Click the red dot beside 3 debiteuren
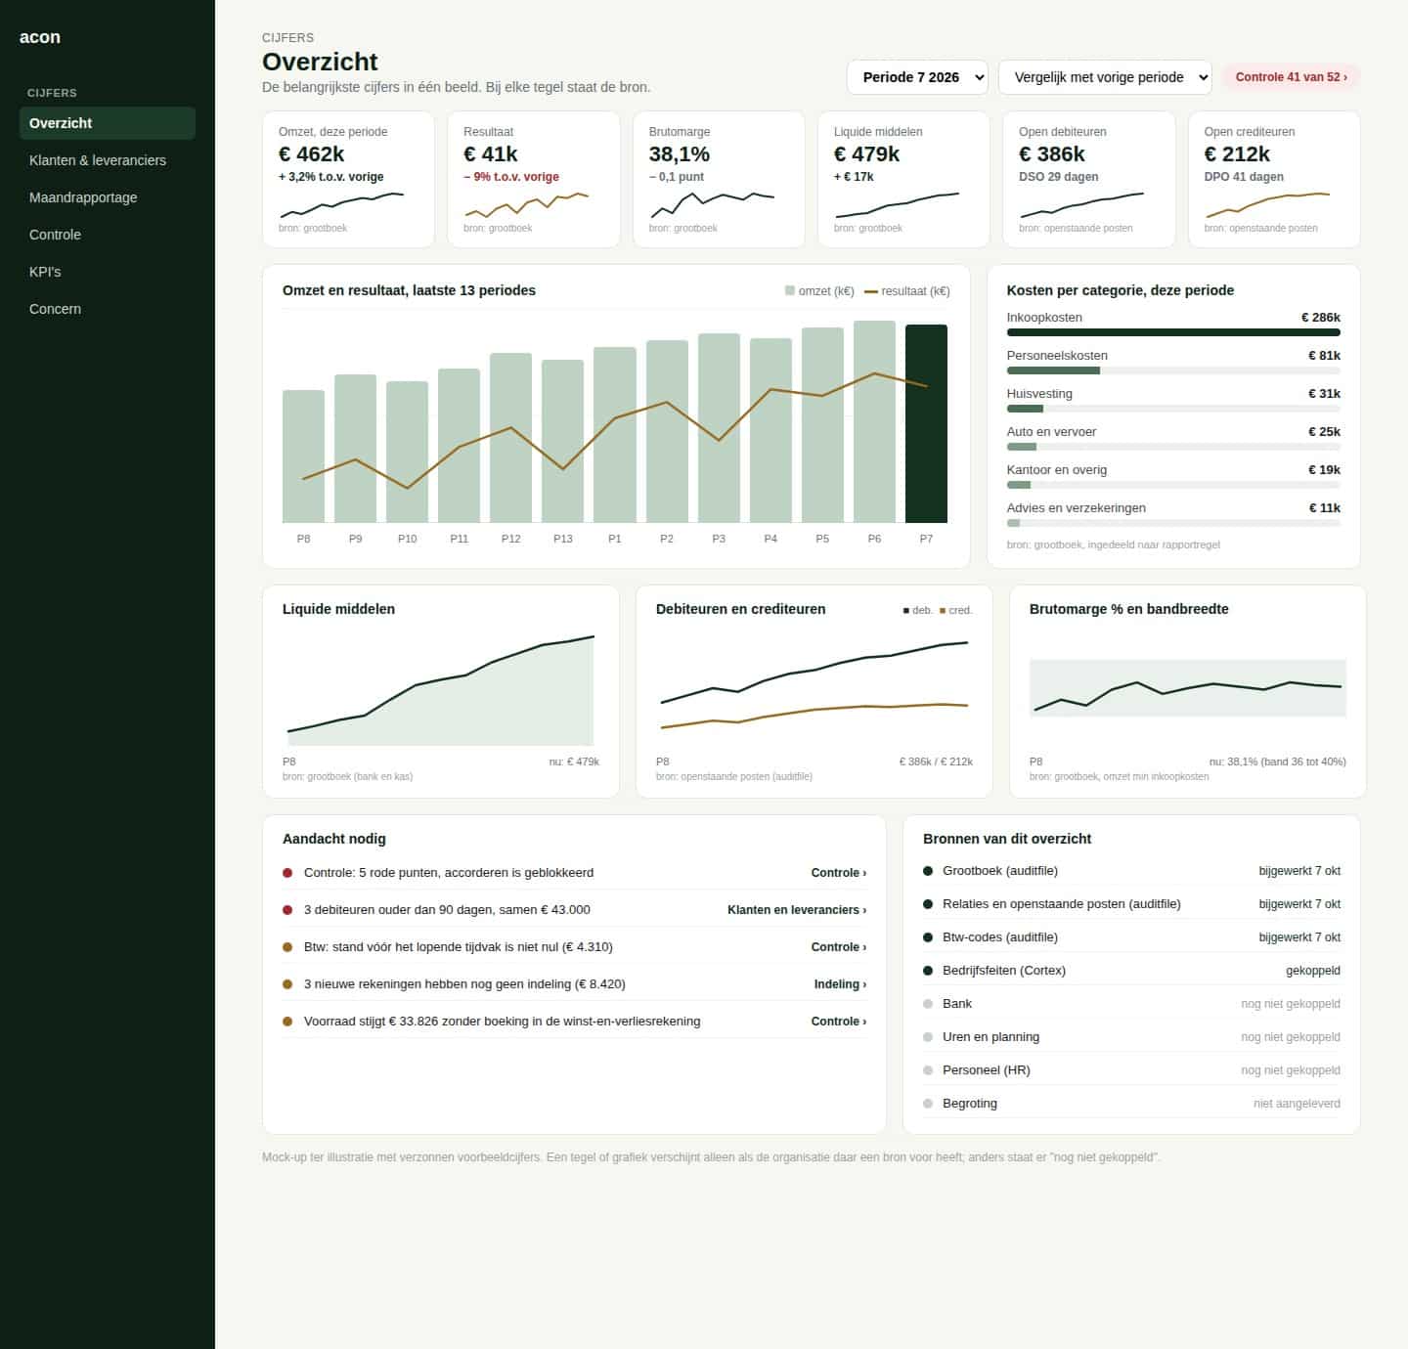The width and height of the screenshot is (1408, 1349). coord(287,910)
